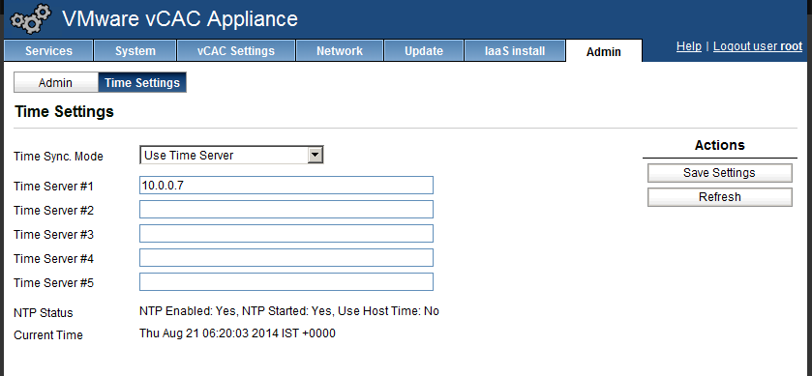The width and height of the screenshot is (812, 376).
Task: Click the Time Server #3 label
Action: (x=53, y=235)
